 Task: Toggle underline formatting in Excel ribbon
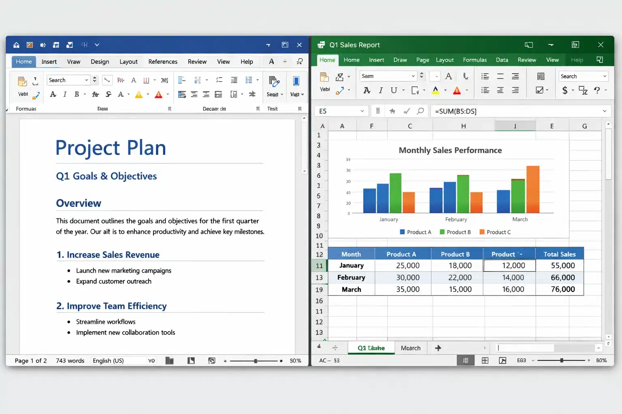tap(394, 90)
